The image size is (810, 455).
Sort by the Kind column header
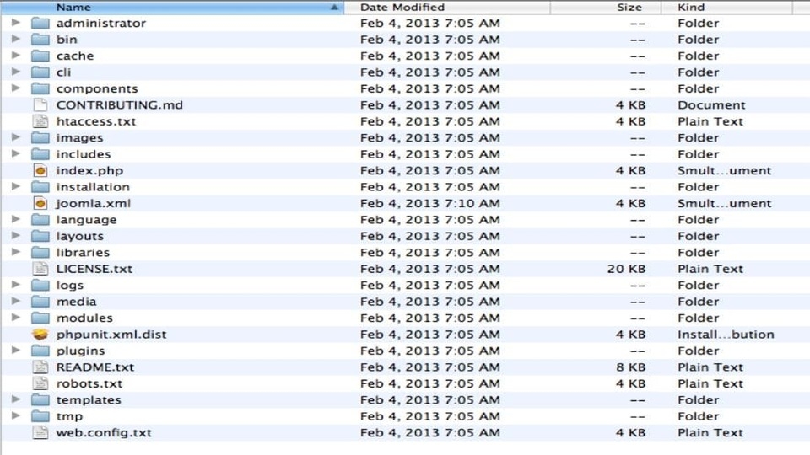pyautogui.click(x=726, y=8)
